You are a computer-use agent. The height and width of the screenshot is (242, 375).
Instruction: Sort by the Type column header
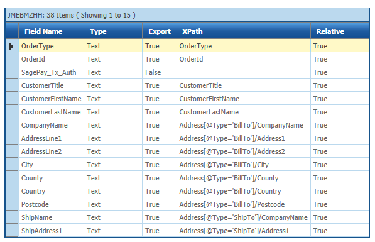[x=113, y=31]
